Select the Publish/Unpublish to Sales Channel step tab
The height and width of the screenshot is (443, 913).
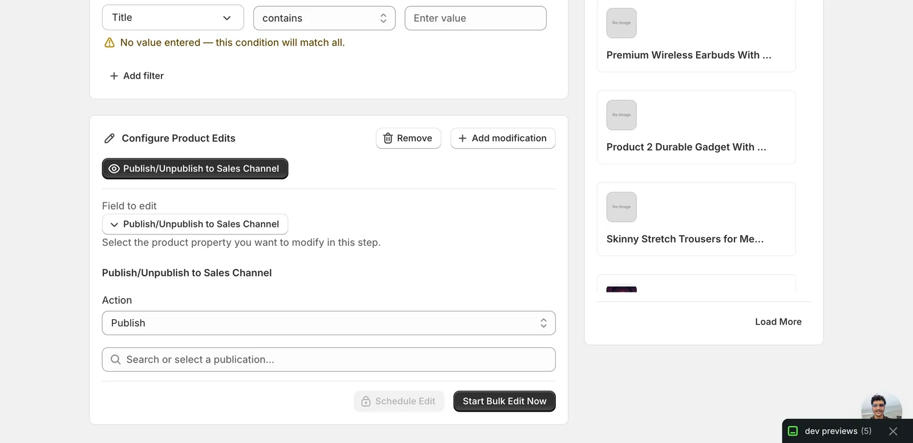click(x=195, y=169)
